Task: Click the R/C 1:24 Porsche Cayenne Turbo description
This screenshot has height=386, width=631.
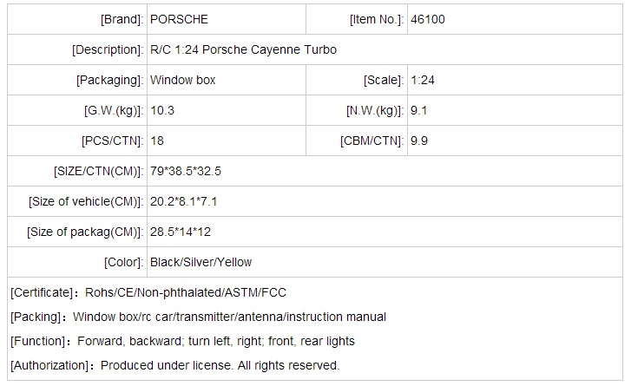Action: pos(243,49)
